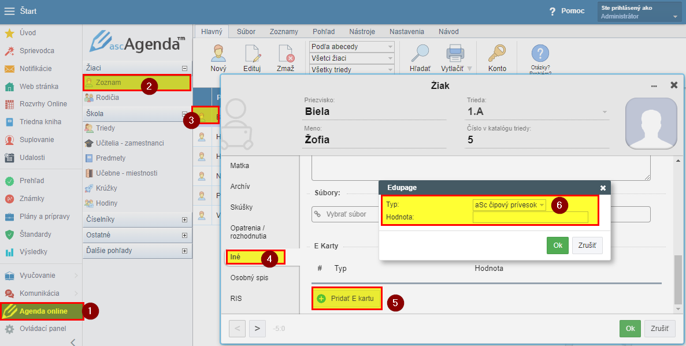Open Plány a prípravy briefcase icon
This screenshot has width=686, height=346.
(9, 217)
